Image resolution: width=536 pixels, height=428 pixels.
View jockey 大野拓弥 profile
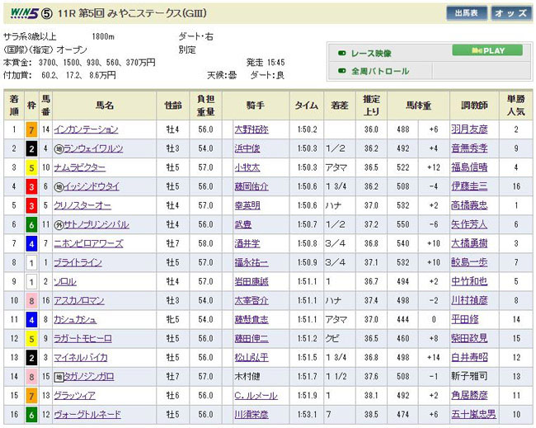[x=252, y=129]
